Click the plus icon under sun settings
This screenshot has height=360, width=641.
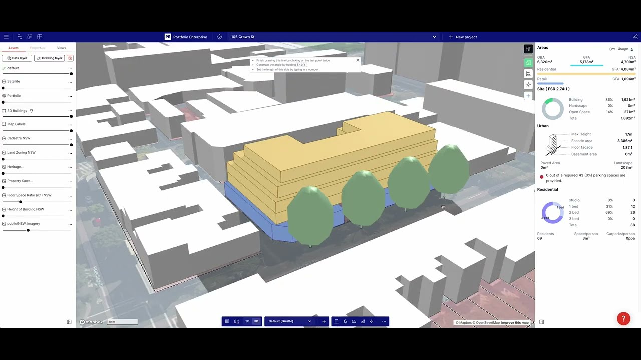click(x=528, y=95)
